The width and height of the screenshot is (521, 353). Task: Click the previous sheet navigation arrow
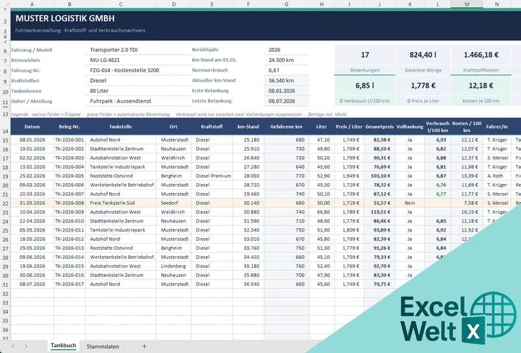coord(13,346)
